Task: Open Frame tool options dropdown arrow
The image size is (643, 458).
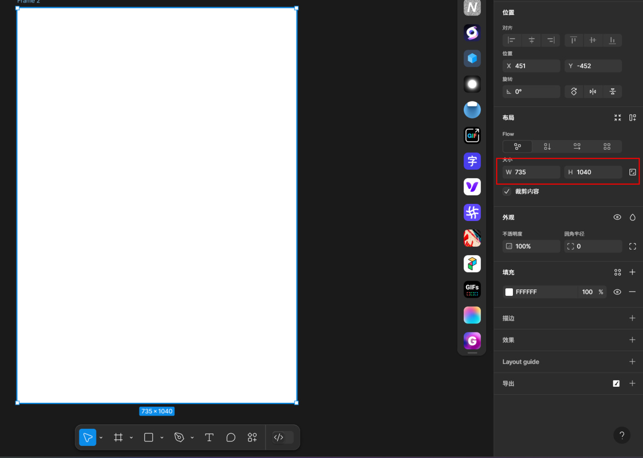Action: 131,438
